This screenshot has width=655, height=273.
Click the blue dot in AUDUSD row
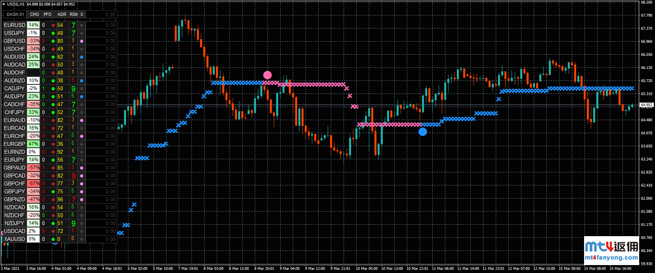pos(82,57)
